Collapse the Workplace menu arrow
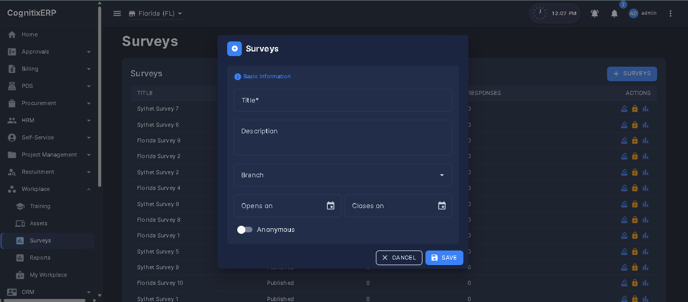688x302 pixels. [x=89, y=189]
